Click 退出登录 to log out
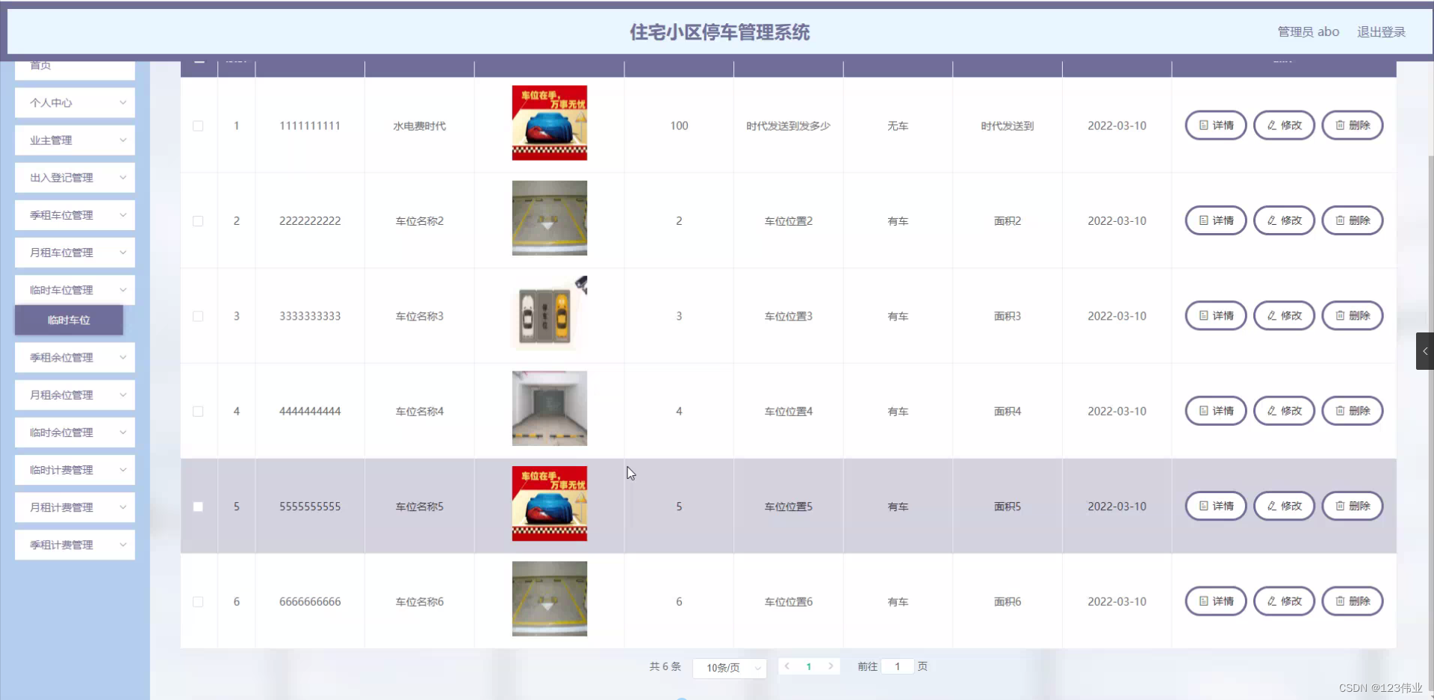 point(1380,32)
